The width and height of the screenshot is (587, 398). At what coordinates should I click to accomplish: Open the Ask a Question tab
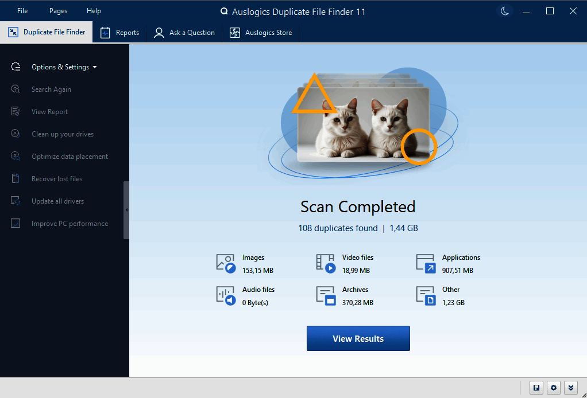pos(184,33)
